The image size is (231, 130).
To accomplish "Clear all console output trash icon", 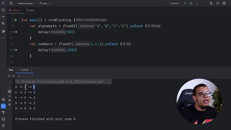I will click(9, 105).
